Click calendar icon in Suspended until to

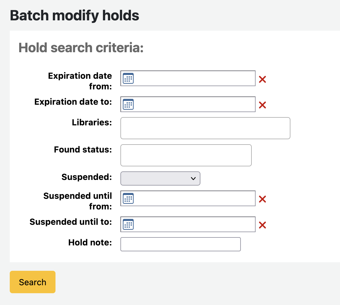tap(128, 224)
